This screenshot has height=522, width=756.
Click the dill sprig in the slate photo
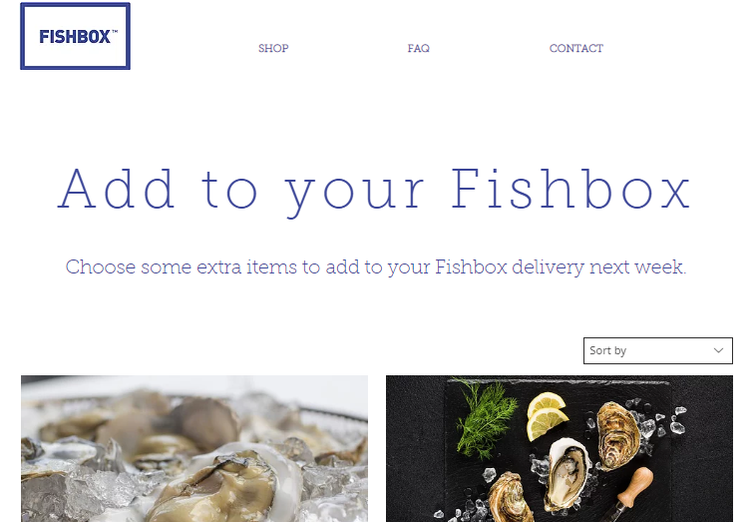[486, 419]
